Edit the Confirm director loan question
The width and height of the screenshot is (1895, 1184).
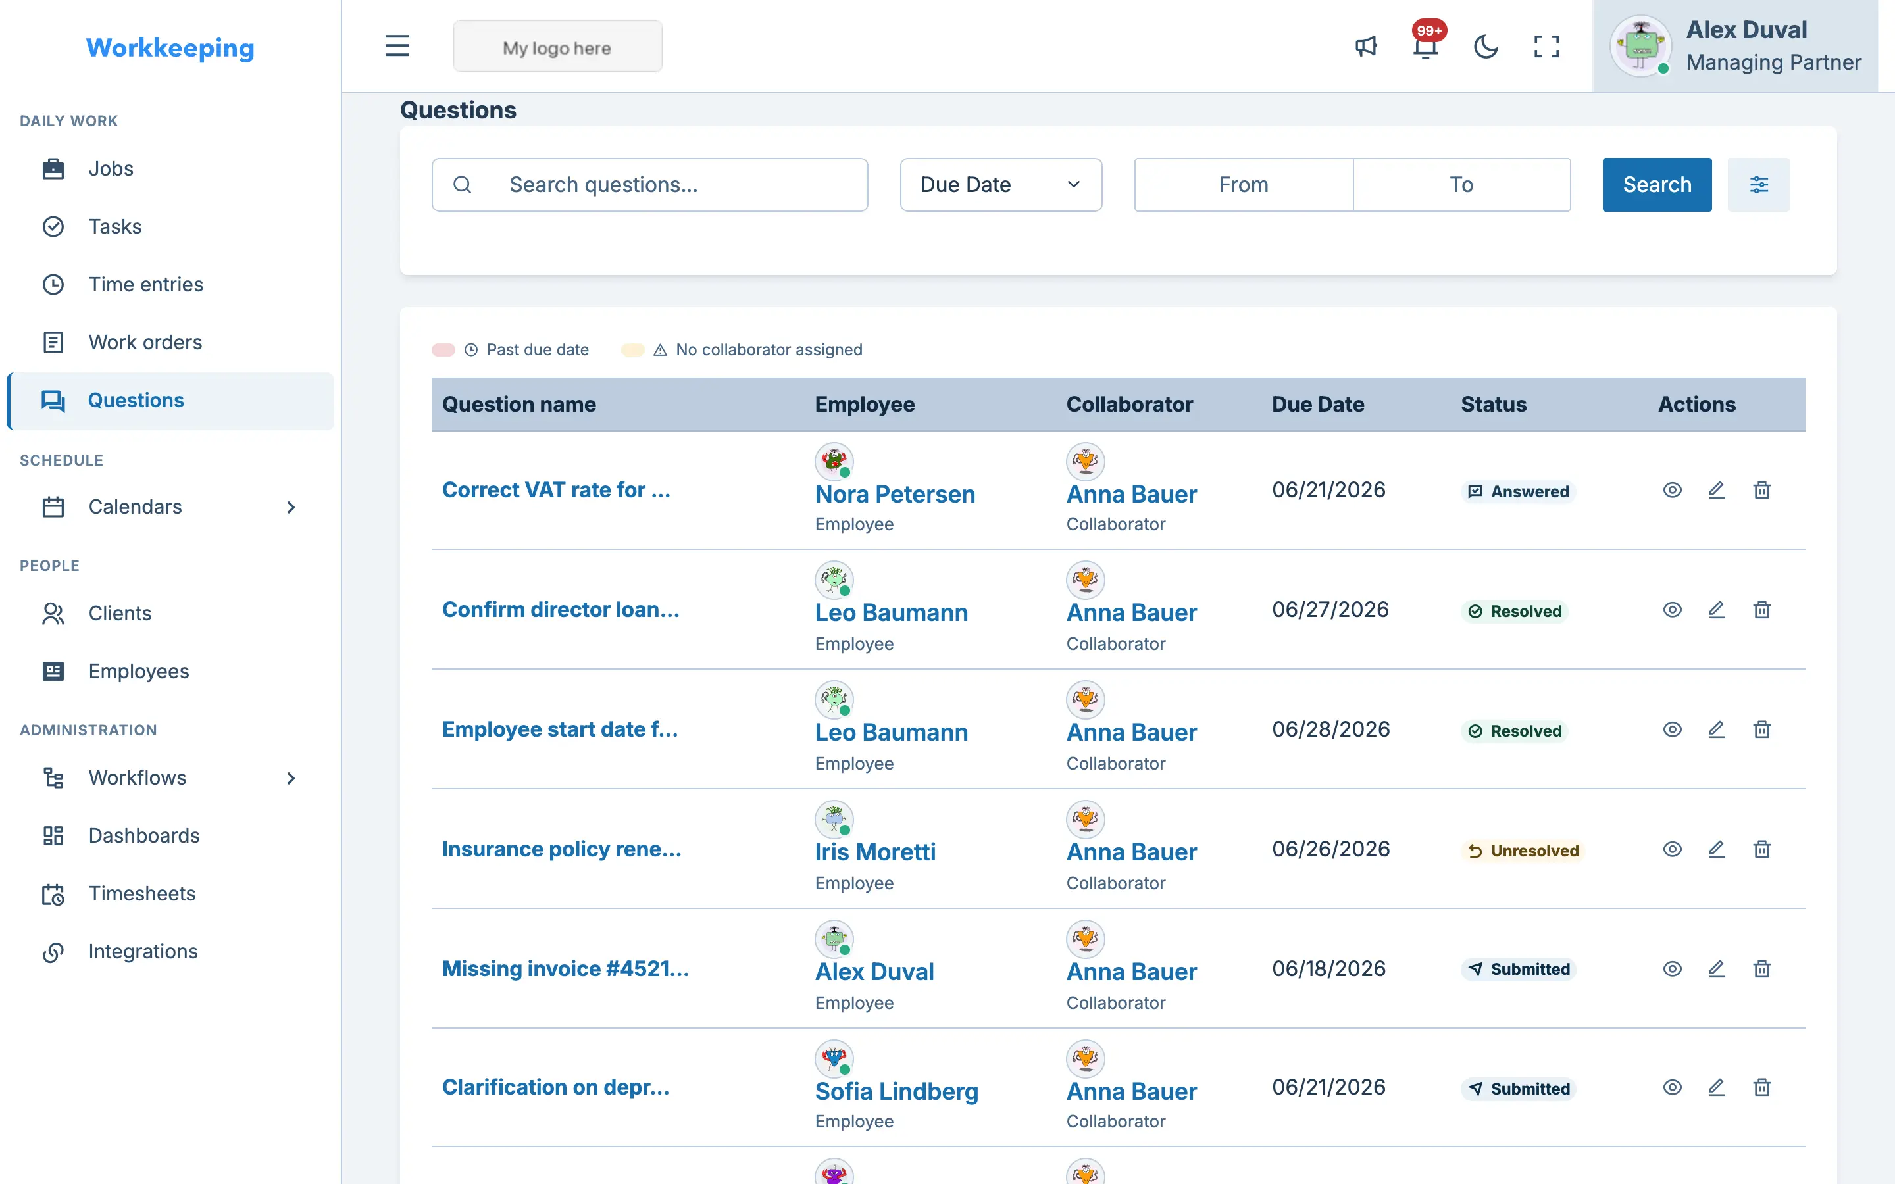[1717, 610]
